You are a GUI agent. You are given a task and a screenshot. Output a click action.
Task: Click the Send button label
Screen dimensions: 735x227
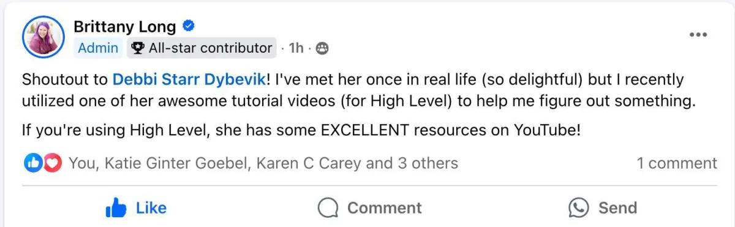click(617, 208)
